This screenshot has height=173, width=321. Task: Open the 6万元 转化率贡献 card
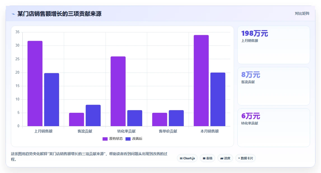273,128
